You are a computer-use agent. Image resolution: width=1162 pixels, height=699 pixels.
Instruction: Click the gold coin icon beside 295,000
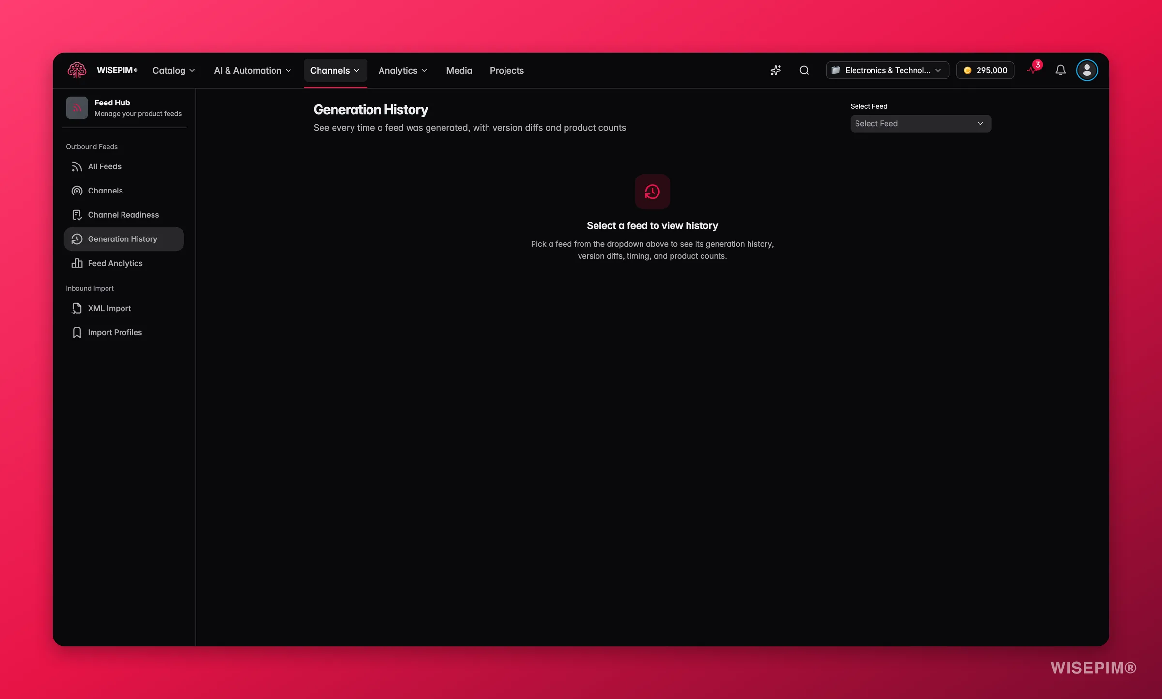tap(967, 70)
